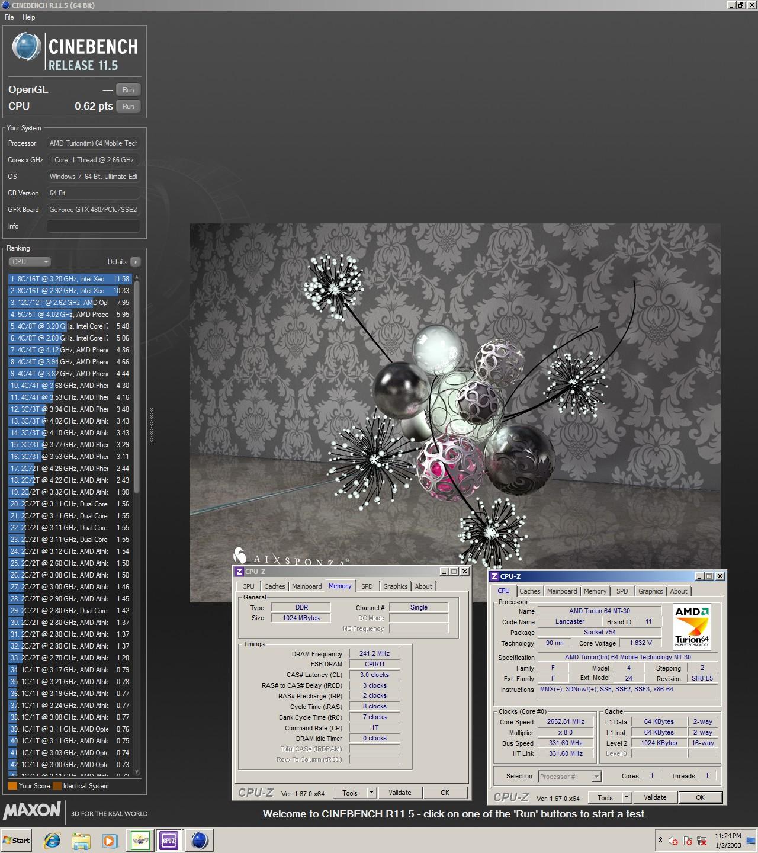Open Mainboard tab in memory CPU-Z window

tap(307, 586)
